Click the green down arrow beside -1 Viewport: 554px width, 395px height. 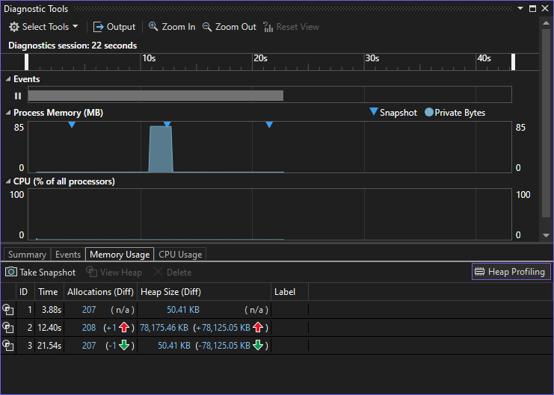(124, 345)
